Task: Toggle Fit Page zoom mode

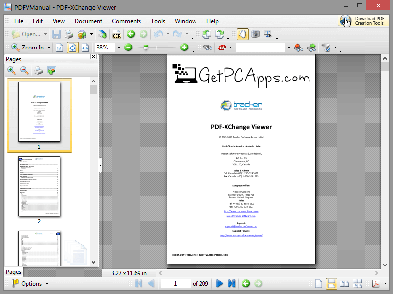Action: [x=72, y=48]
